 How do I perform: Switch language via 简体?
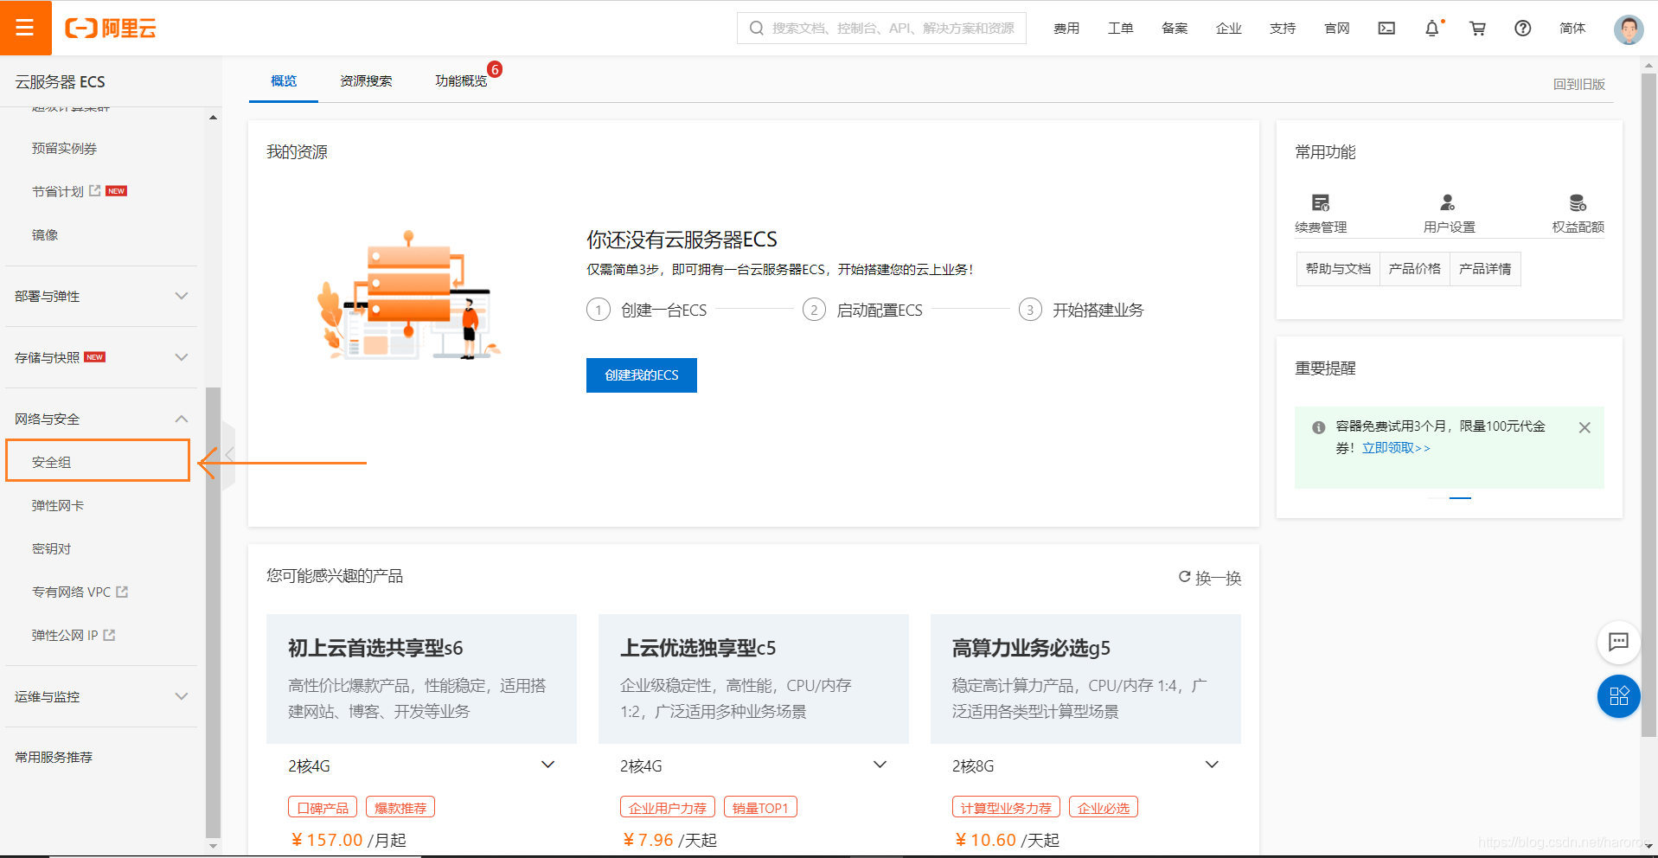coord(1572,29)
